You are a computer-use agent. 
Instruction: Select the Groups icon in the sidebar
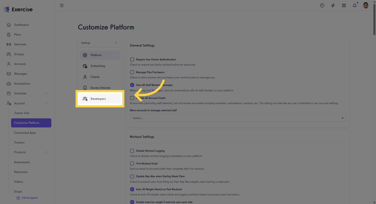point(9,54)
